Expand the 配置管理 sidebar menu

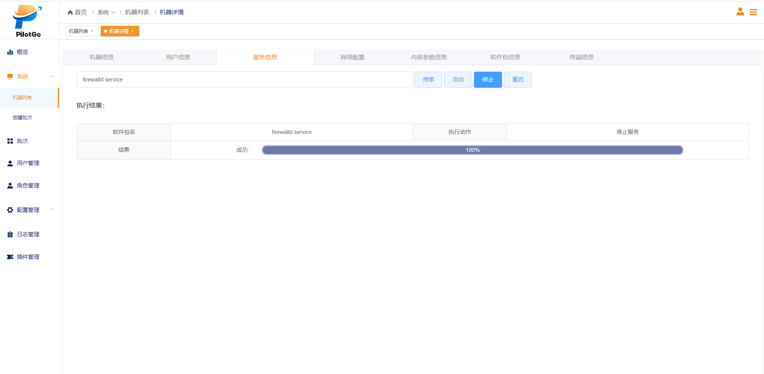52,210
